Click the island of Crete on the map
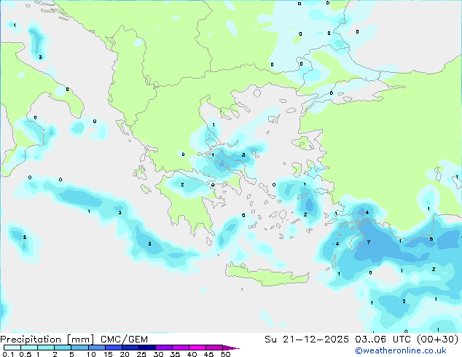Image resolution: width=462 pixels, height=357 pixels. click(267, 275)
